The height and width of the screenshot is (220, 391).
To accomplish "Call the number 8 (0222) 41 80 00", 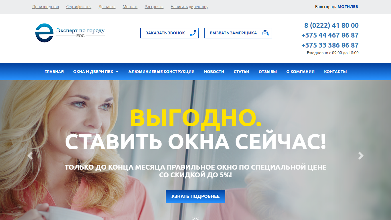I will (331, 25).
